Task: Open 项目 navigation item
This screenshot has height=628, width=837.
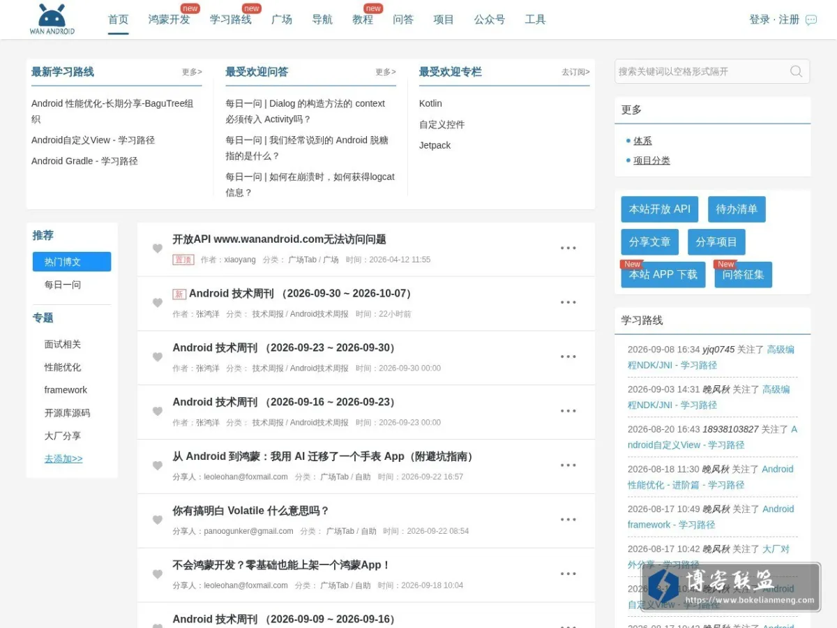Action: point(444,20)
